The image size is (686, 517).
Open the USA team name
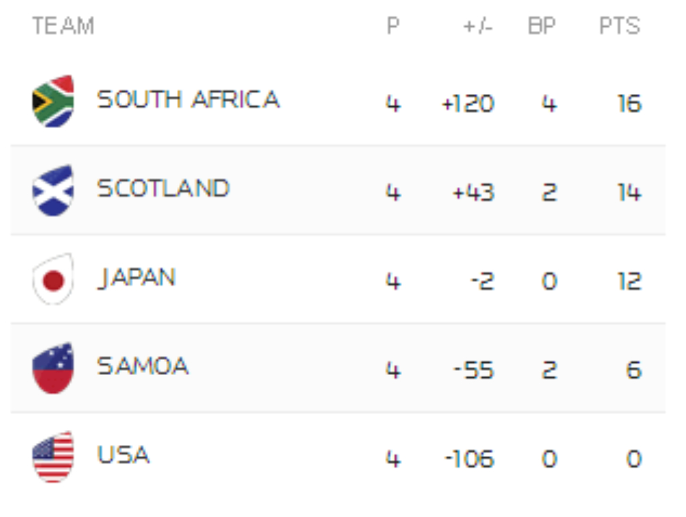pyautogui.click(x=123, y=455)
